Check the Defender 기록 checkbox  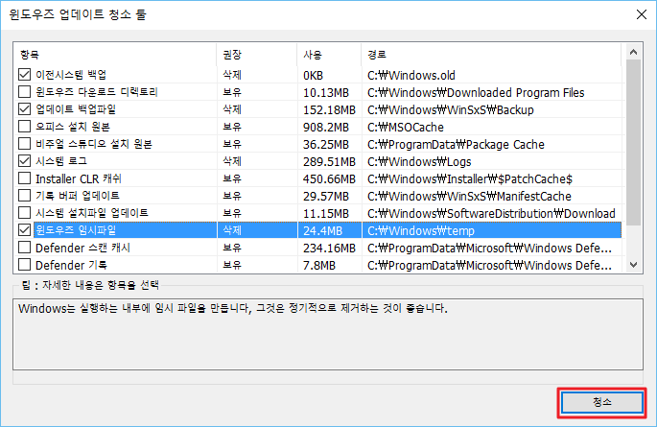(24, 265)
